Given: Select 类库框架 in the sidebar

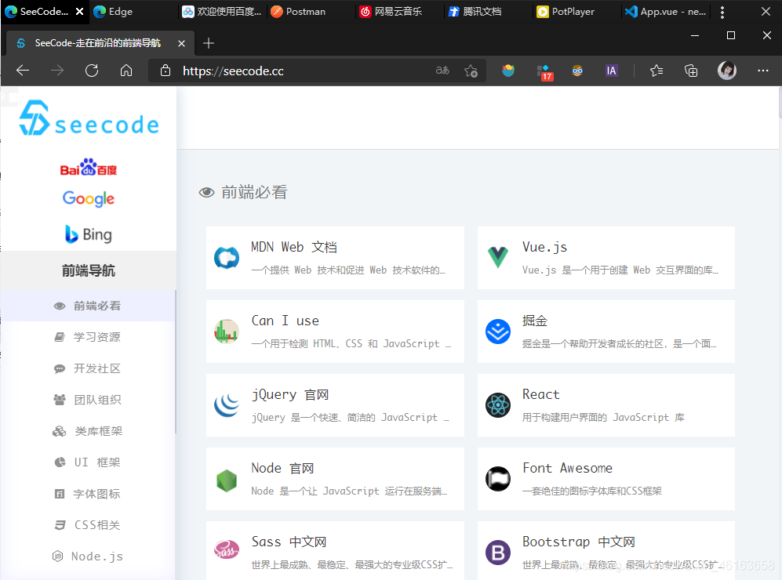Looking at the screenshot, I should 88,432.
